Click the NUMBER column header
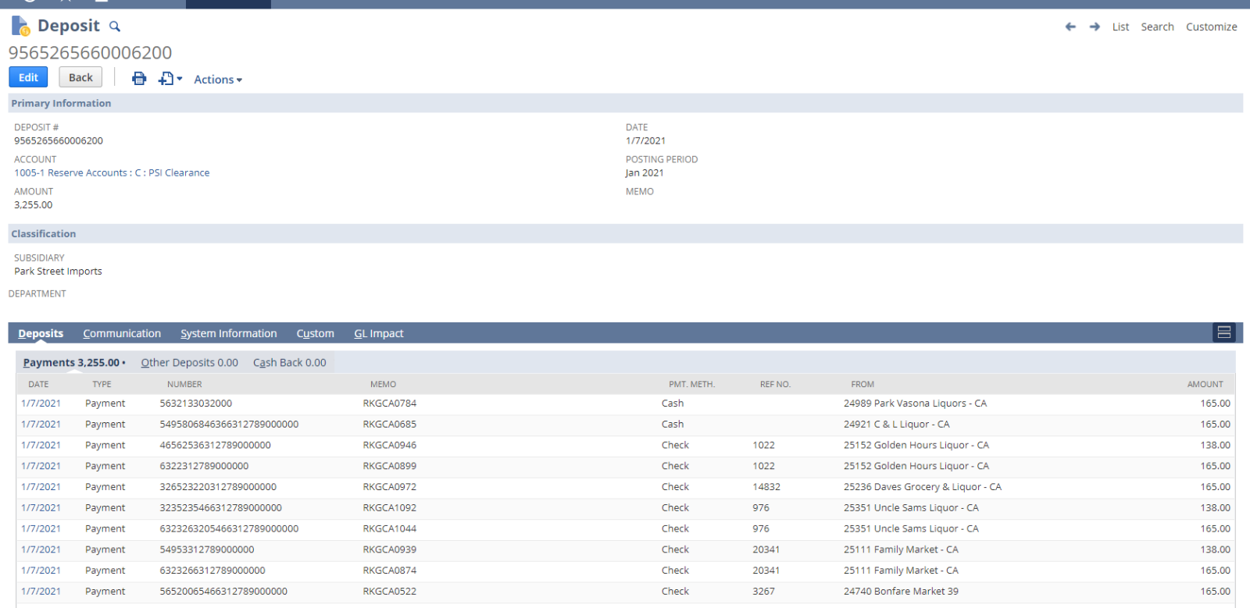 tap(184, 384)
